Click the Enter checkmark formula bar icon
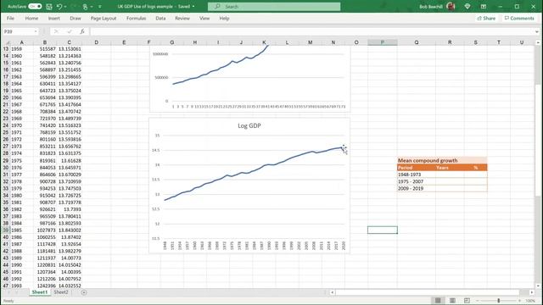Viewport: 543px width, 305px height. [70, 31]
